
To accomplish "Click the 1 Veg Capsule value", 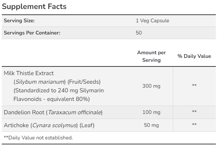I will pyautogui.click(x=152, y=21).
